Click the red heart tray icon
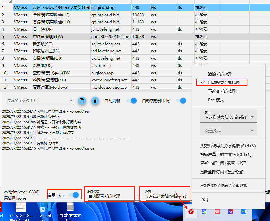 [x=217, y=211]
